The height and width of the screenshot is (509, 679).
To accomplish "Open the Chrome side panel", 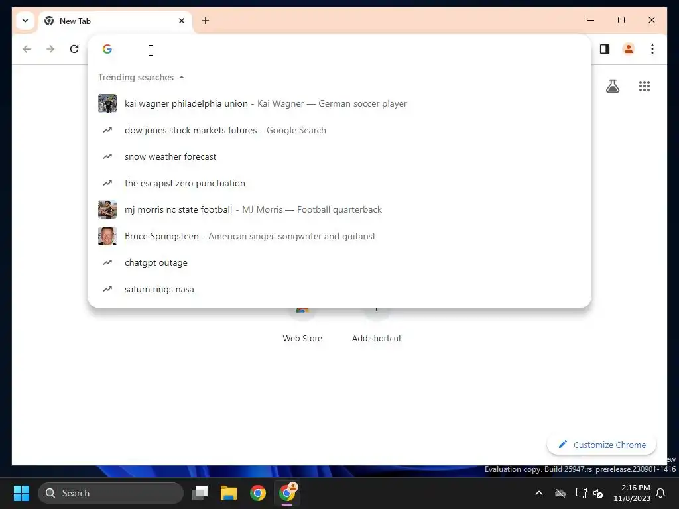I will pyautogui.click(x=605, y=49).
